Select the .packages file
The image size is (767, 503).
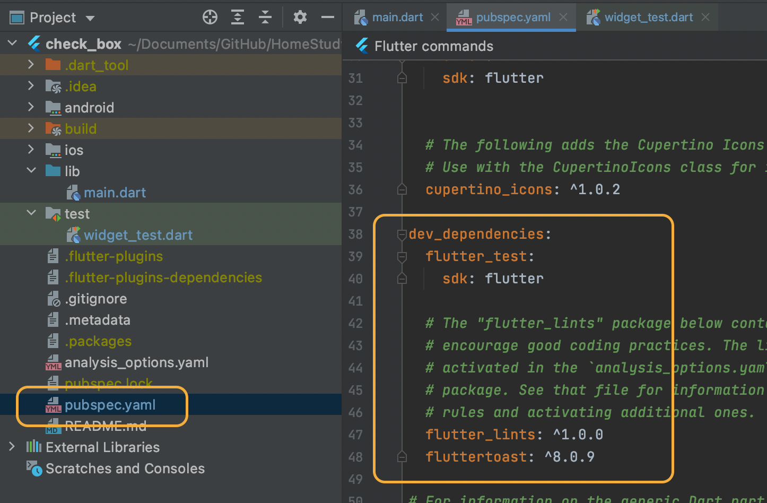coord(98,341)
